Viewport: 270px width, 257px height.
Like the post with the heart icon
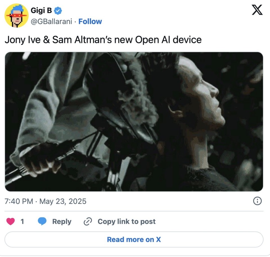11,222
